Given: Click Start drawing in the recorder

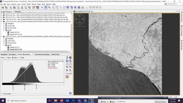Looking at the screenshot, I should tap(161, 102).
